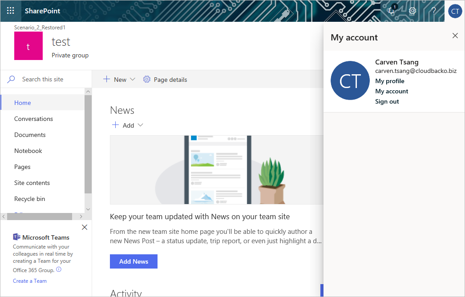
Task: Click the carven.tsang@cloudbacko.biz email
Action: coord(416,71)
